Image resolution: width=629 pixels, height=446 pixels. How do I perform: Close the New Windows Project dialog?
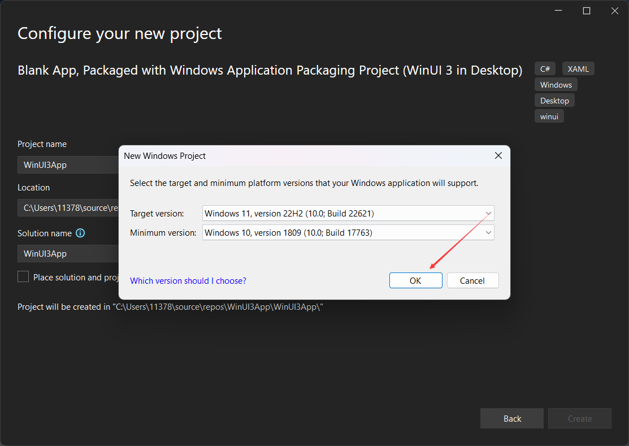click(498, 155)
